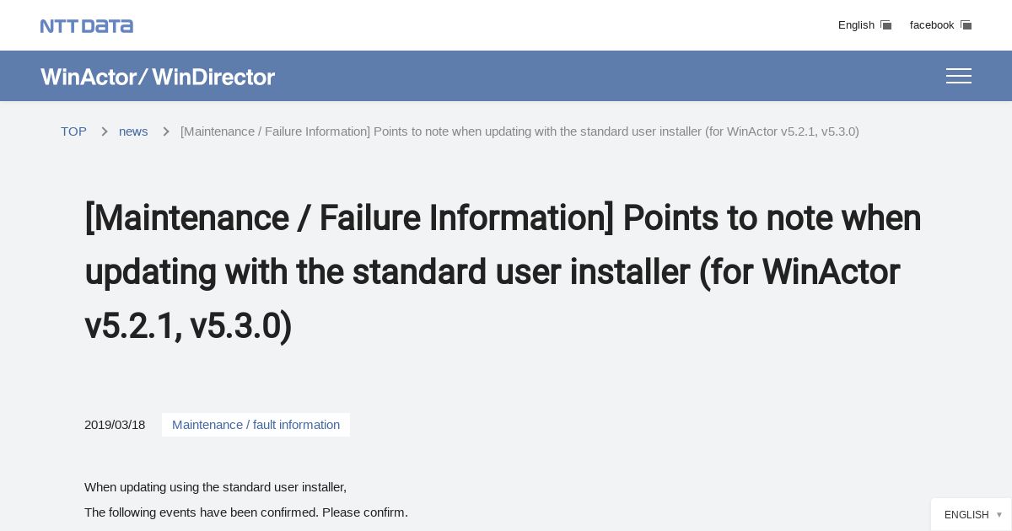This screenshot has width=1012, height=531.
Task: Go to TOP in the breadcrumb
Action: point(73,131)
